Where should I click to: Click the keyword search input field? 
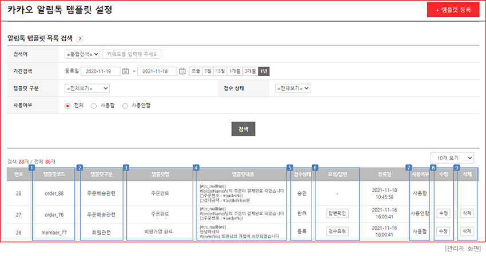pos(131,54)
